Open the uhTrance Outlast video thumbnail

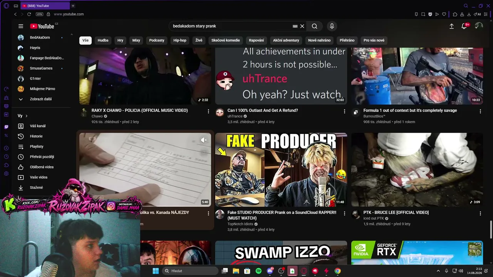click(281, 76)
